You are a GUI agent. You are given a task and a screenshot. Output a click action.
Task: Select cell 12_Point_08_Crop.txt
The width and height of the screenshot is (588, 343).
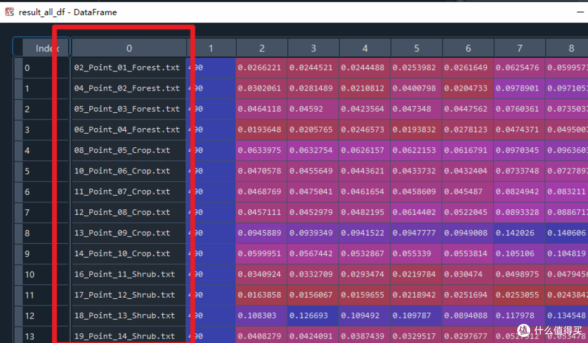coord(129,213)
